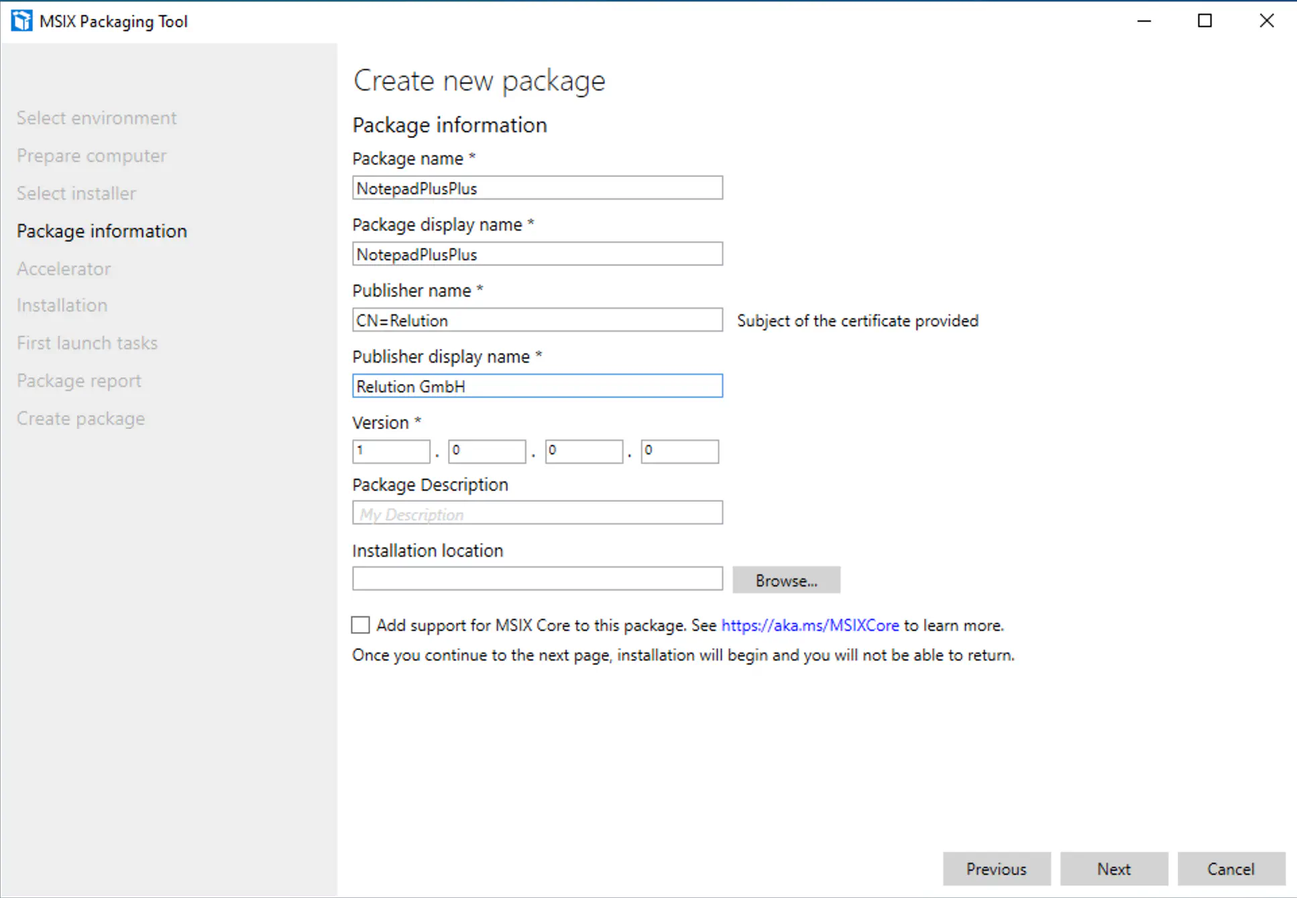Click the MSIX Packaging Tool app icon
1297x898 pixels.
point(22,20)
